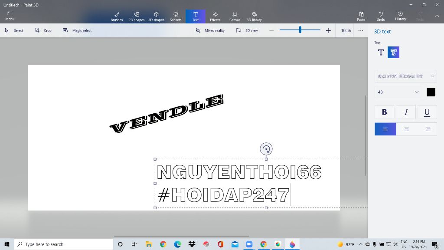Open the 92°F weather widget

[x=346, y=244]
